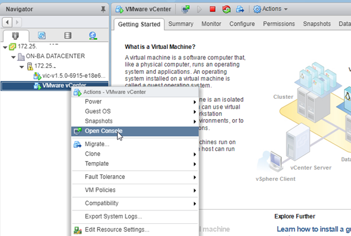Open Storage inventory tab icon
351x236 pixels.
click(68, 35)
